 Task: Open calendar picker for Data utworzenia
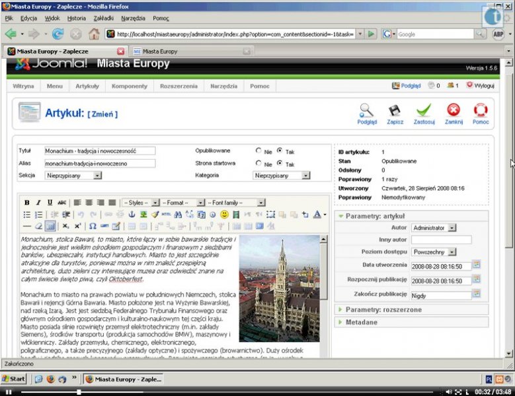[476, 265]
